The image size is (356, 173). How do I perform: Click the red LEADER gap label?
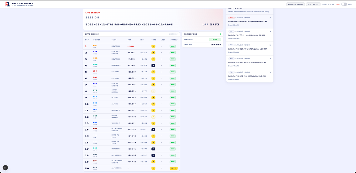131,46
